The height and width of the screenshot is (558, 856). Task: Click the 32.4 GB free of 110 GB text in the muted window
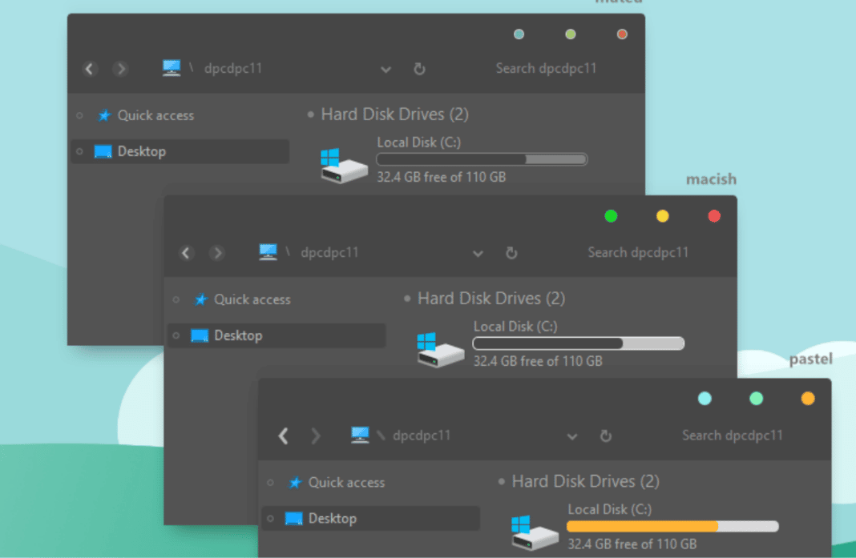442,177
